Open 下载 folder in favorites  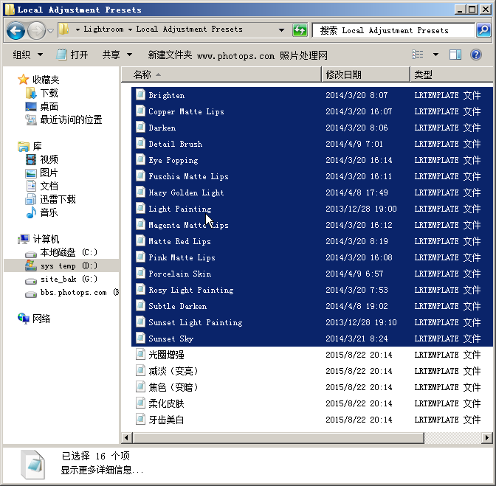click(42, 93)
